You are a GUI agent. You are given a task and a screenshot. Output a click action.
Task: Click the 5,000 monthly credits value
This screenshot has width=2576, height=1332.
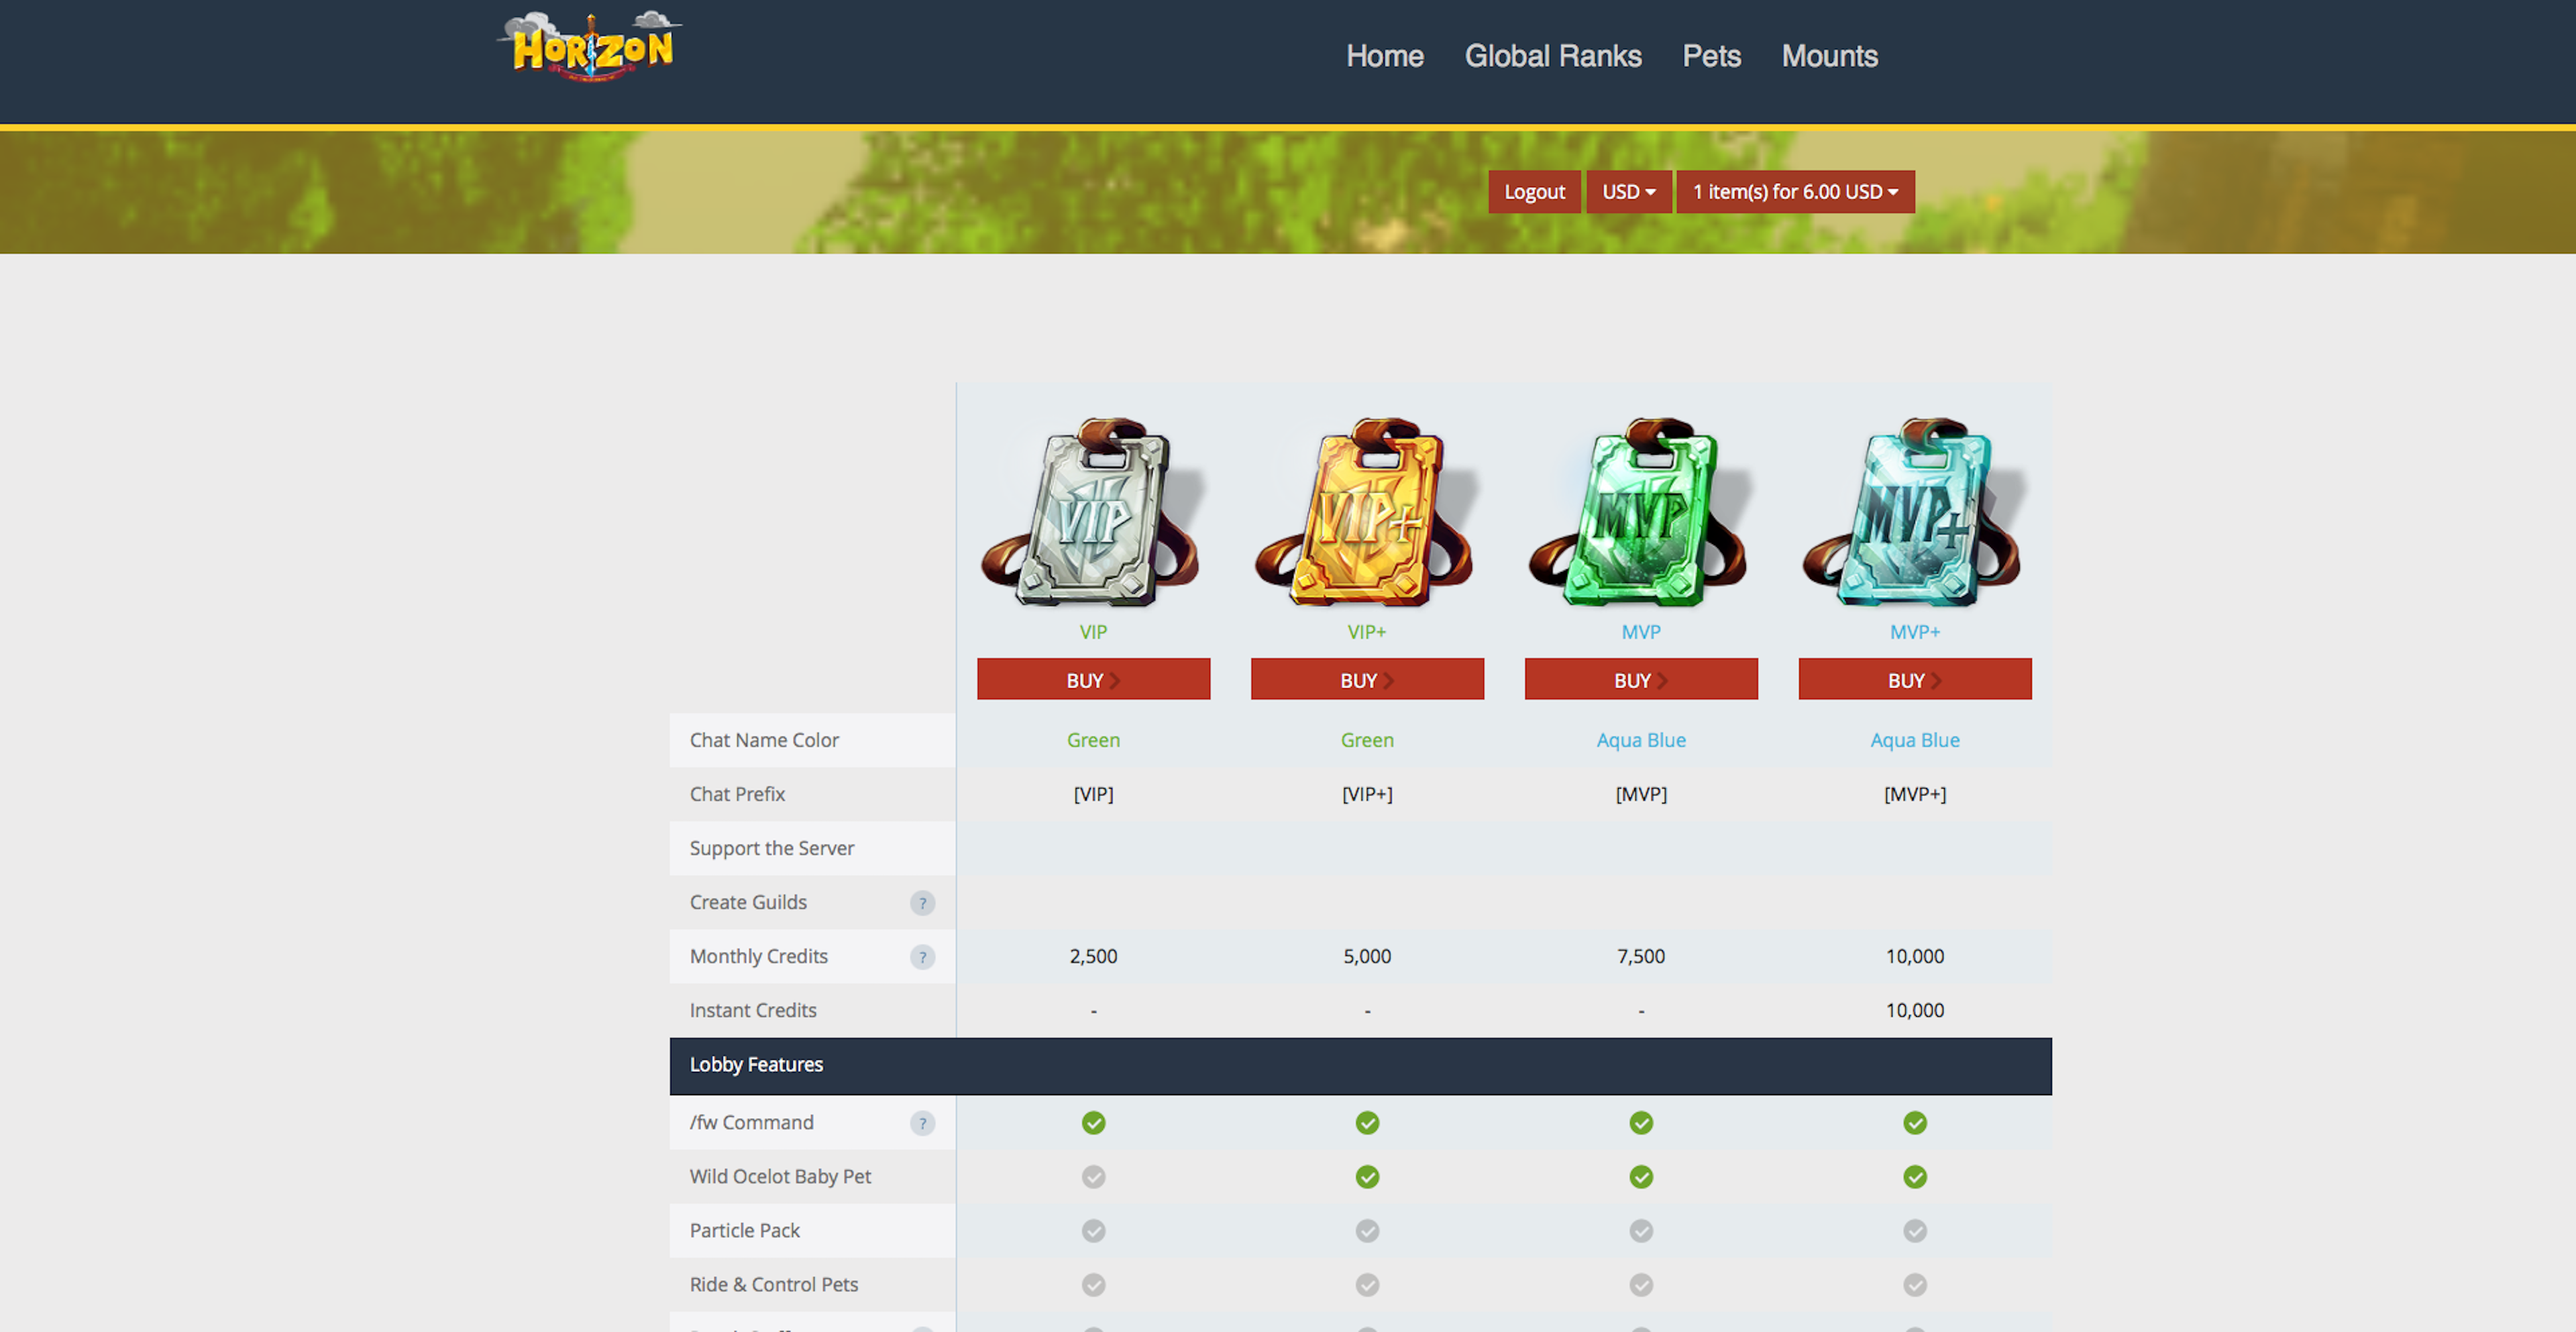tap(1367, 956)
